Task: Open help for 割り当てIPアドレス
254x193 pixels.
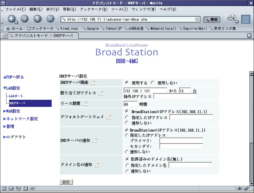Action: pyautogui.click(x=101, y=94)
